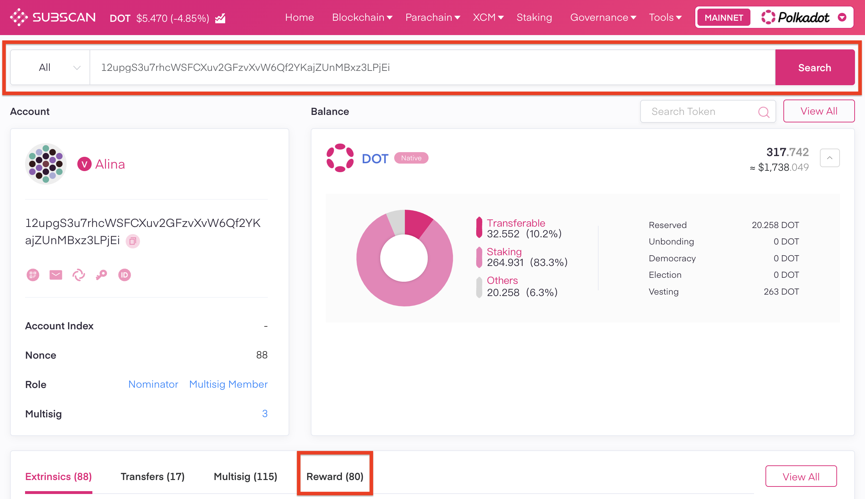Click the key icon in the account card
The image size is (865, 499).
tap(101, 275)
